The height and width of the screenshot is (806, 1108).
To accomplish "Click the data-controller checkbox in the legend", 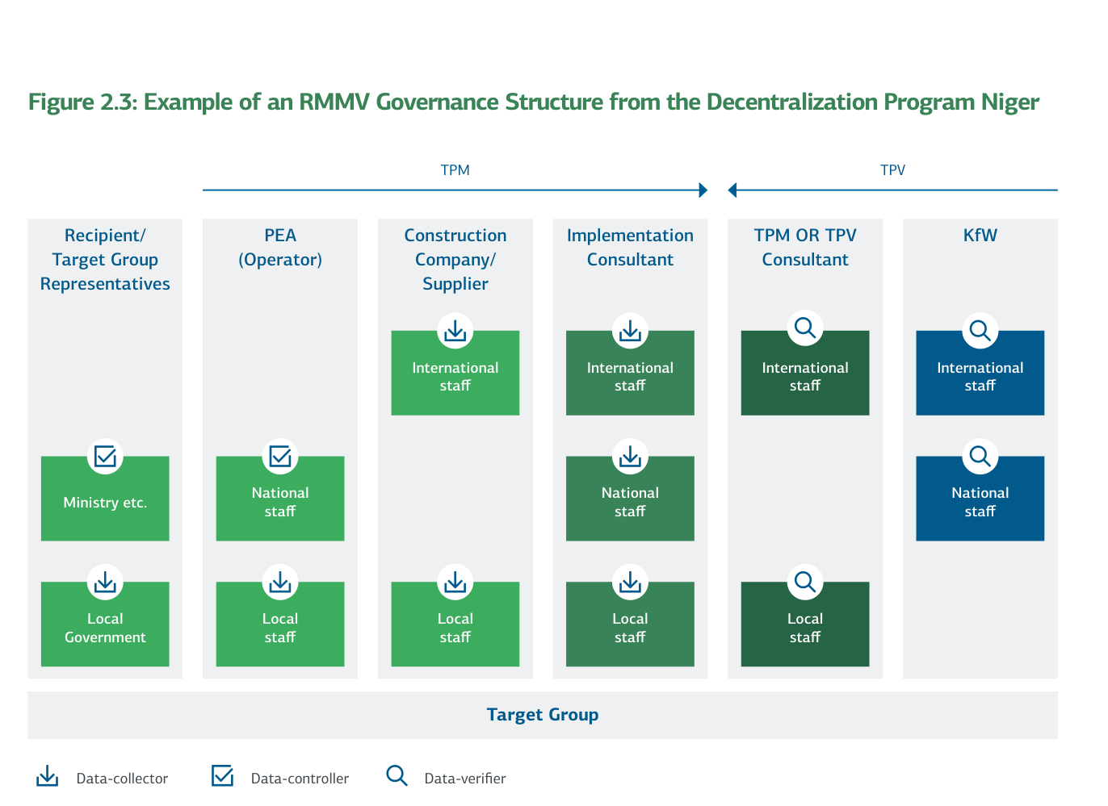I will click(x=222, y=775).
